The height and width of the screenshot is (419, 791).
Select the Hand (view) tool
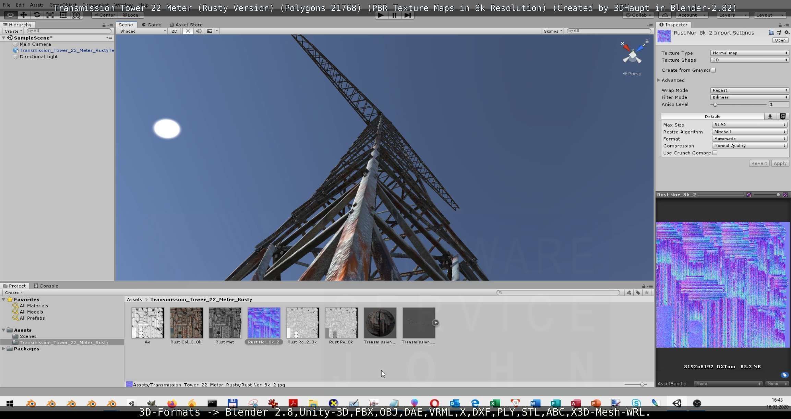pos(10,15)
